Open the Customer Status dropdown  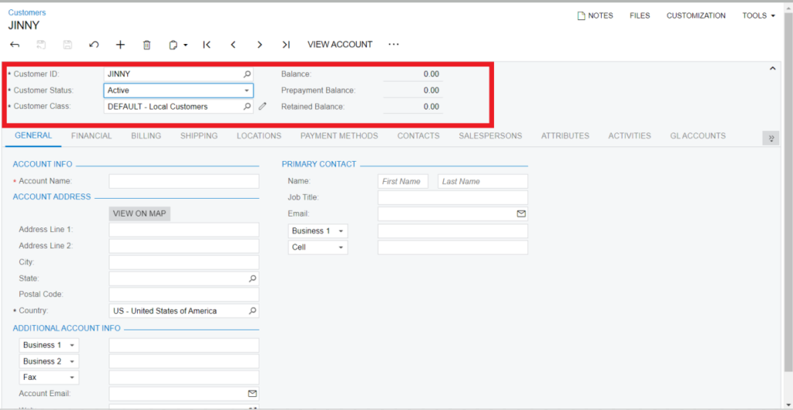pyautogui.click(x=247, y=91)
